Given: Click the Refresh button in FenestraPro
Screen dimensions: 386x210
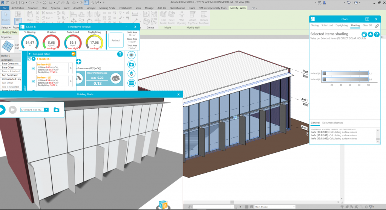Looking at the screenshot, I should tap(116, 40).
